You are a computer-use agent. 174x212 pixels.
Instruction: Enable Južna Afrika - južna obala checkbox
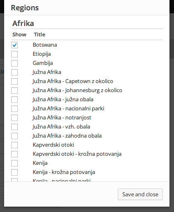(x=14, y=100)
